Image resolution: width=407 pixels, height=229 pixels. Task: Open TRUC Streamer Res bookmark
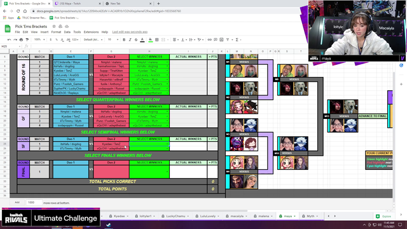tap(32, 18)
